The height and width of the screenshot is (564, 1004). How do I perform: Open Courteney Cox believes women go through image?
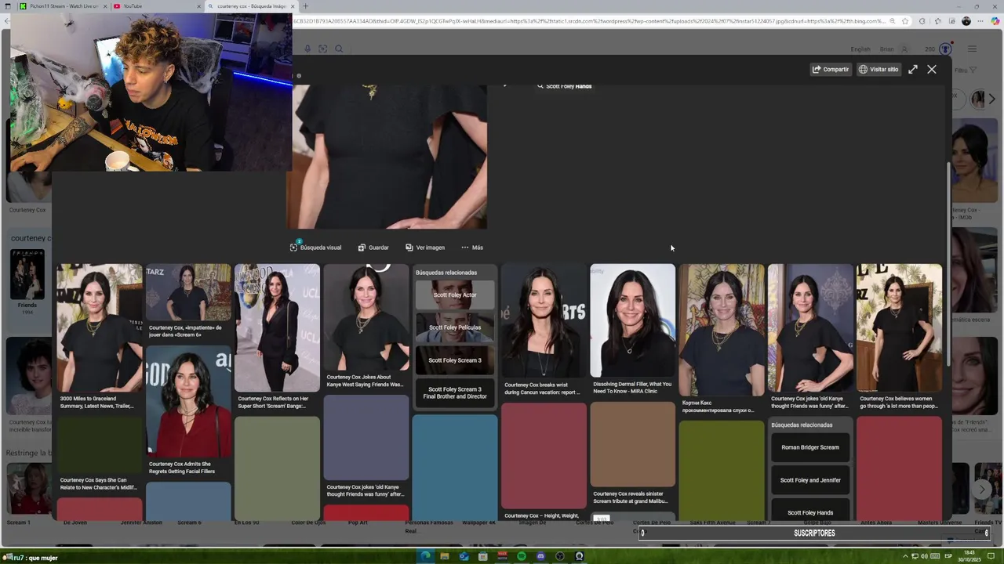tap(899, 327)
